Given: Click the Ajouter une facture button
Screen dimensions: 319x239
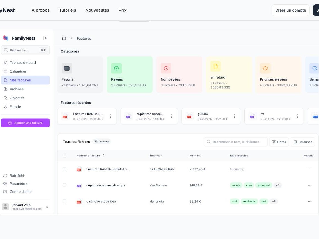Looking at the screenshot, I should 25,123.
